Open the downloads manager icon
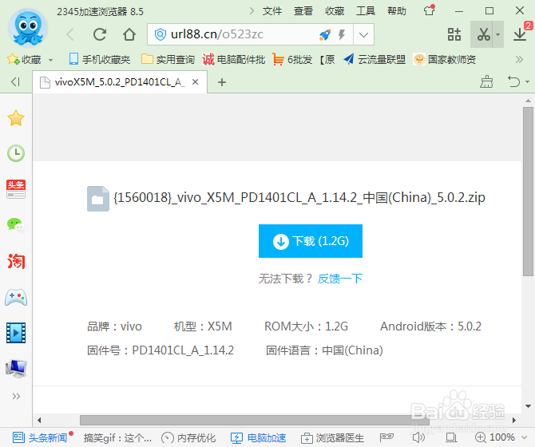The height and width of the screenshot is (447, 535). point(520,34)
